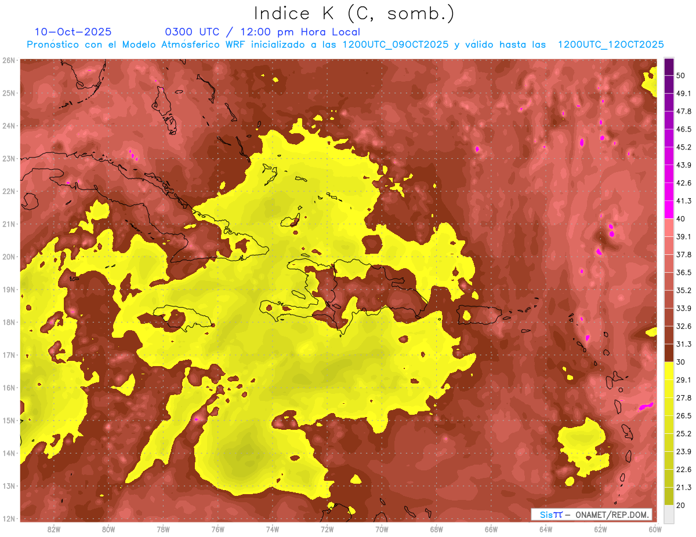Click the latitude label "17N"
This screenshot has width=696, height=537.
point(9,355)
